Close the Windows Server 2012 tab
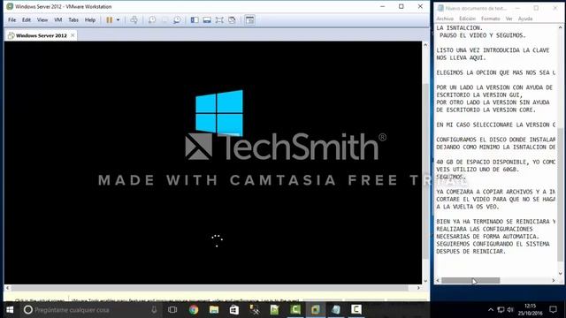Viewport: 566px width, 318px height. [73, 35]
